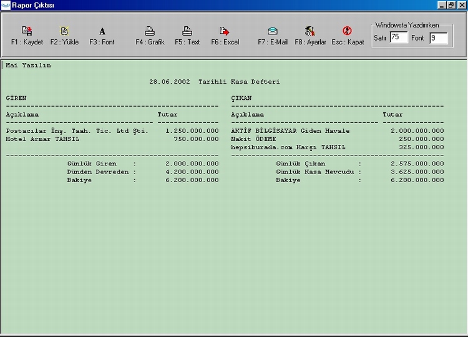The image size is (468, 337).
Task: Select the 'AKTİF BİLGİSAYAR Giden Havale' row
Action: tap(290, 131)
